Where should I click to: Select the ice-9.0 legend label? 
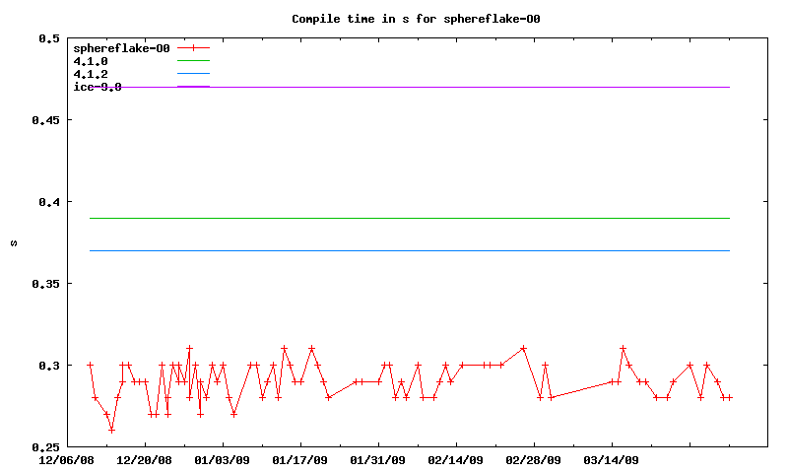[98, 87]
